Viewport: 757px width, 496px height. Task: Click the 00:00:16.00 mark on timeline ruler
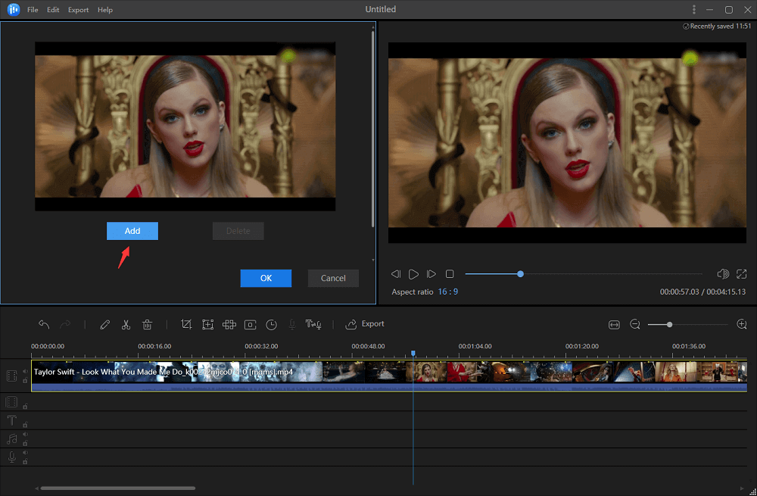pyautogui.click(x=154, y=346)
